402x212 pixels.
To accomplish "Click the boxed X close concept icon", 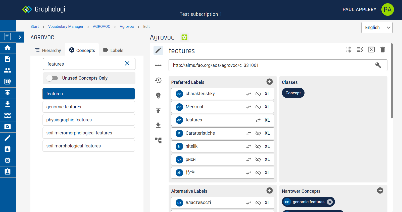I will point(371,50).
